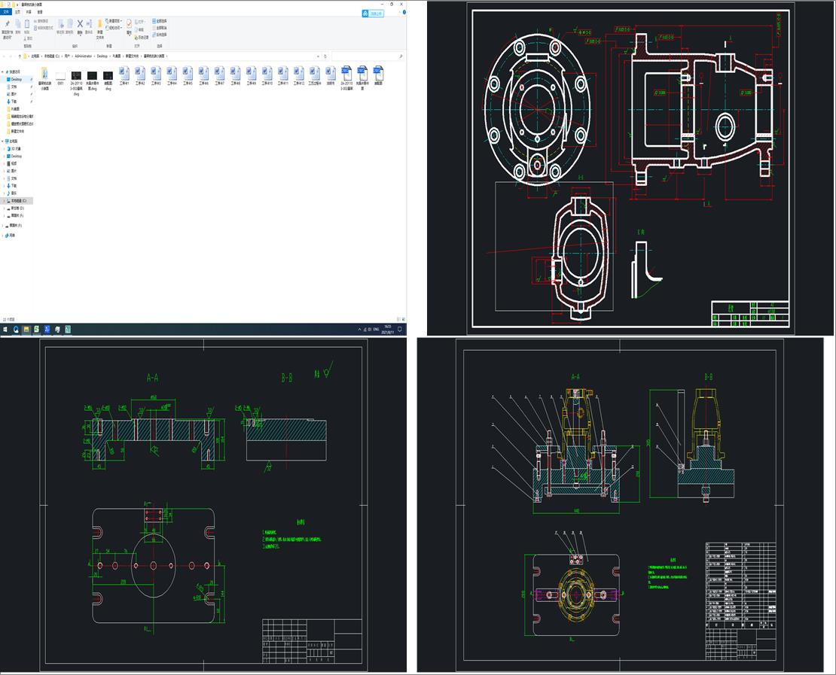Viewport: 836px width, 675px height.
Task: Click the fixture base plate drawing
Action: click(x=203, y=504)
